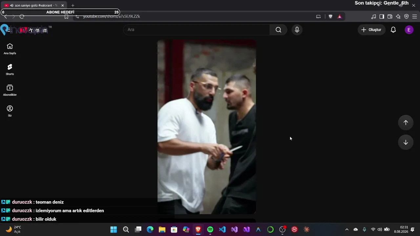Launch Visual Studio Code from the taskbar

coord(222,229)
